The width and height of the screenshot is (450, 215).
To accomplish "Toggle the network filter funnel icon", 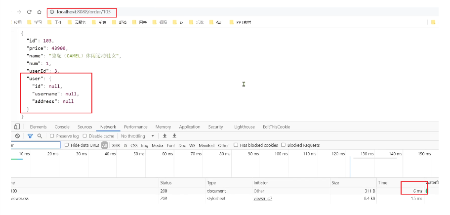I will click(x=30, y=136).
